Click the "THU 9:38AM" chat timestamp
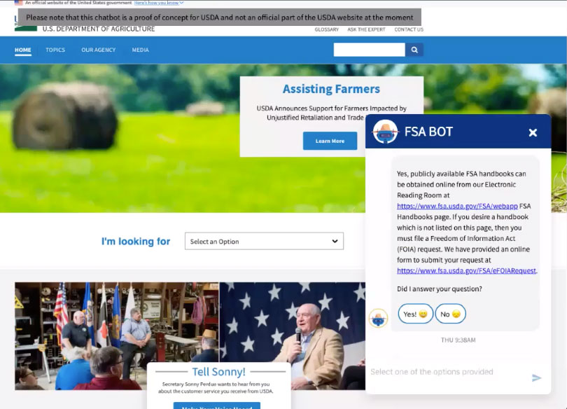The width and height of the screenshot is (567, 409). [x=458, y=340]
